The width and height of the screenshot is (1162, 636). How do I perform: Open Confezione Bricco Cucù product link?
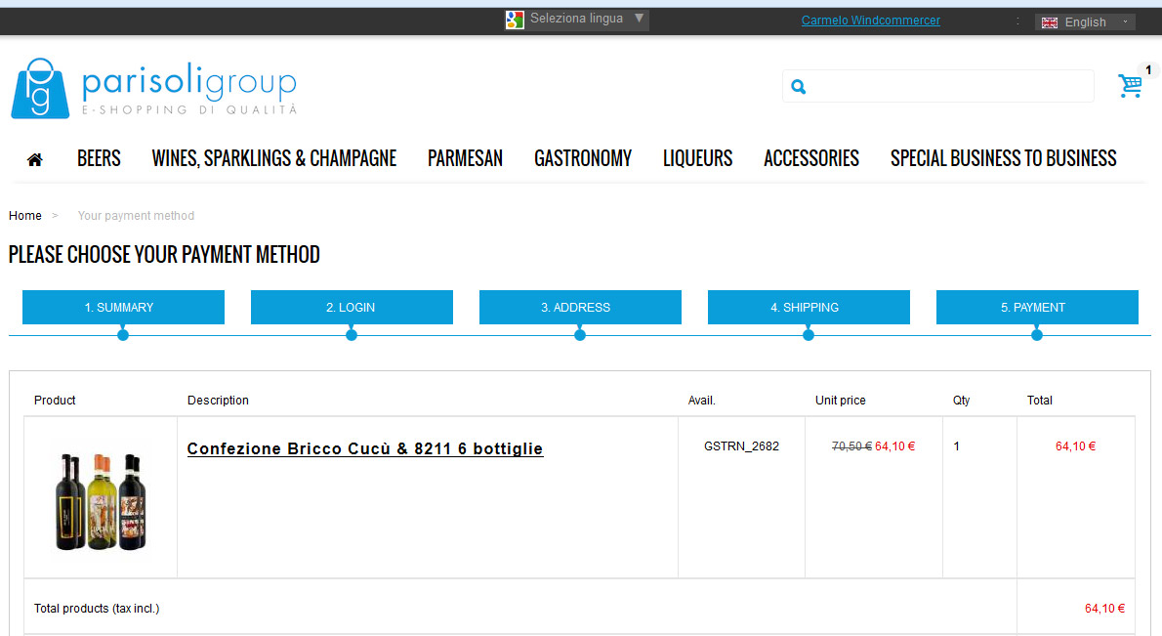point(364,448)
